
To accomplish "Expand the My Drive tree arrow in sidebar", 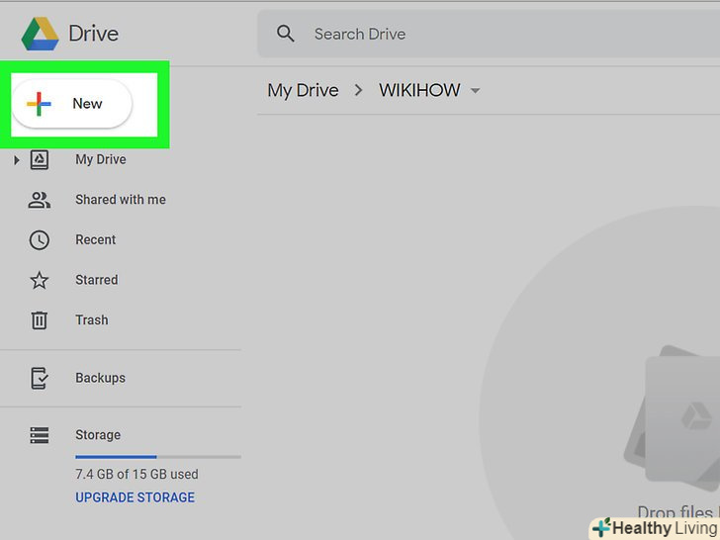I will (x=17, y=160).
